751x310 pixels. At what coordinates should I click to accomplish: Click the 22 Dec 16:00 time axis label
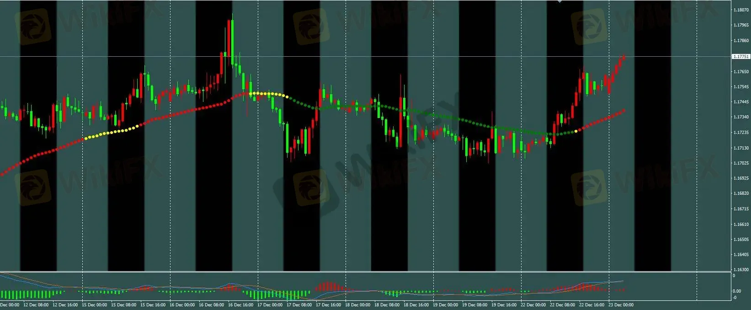click(591, 305)
